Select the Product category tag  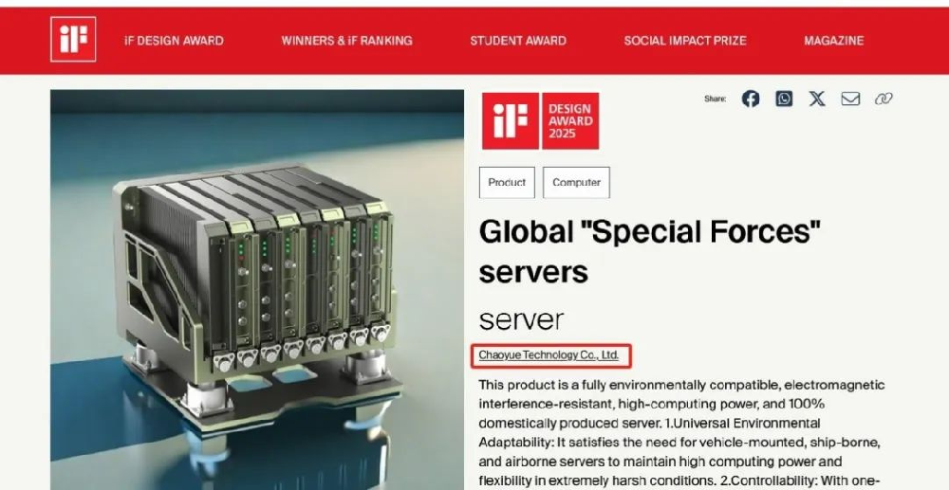[x=507, y=182]
